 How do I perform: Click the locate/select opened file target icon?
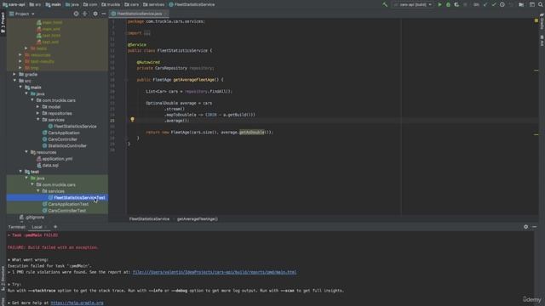pyautogui.click(x=76, y=14)
